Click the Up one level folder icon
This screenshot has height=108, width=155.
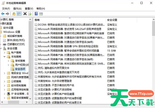tap(14, 14)
